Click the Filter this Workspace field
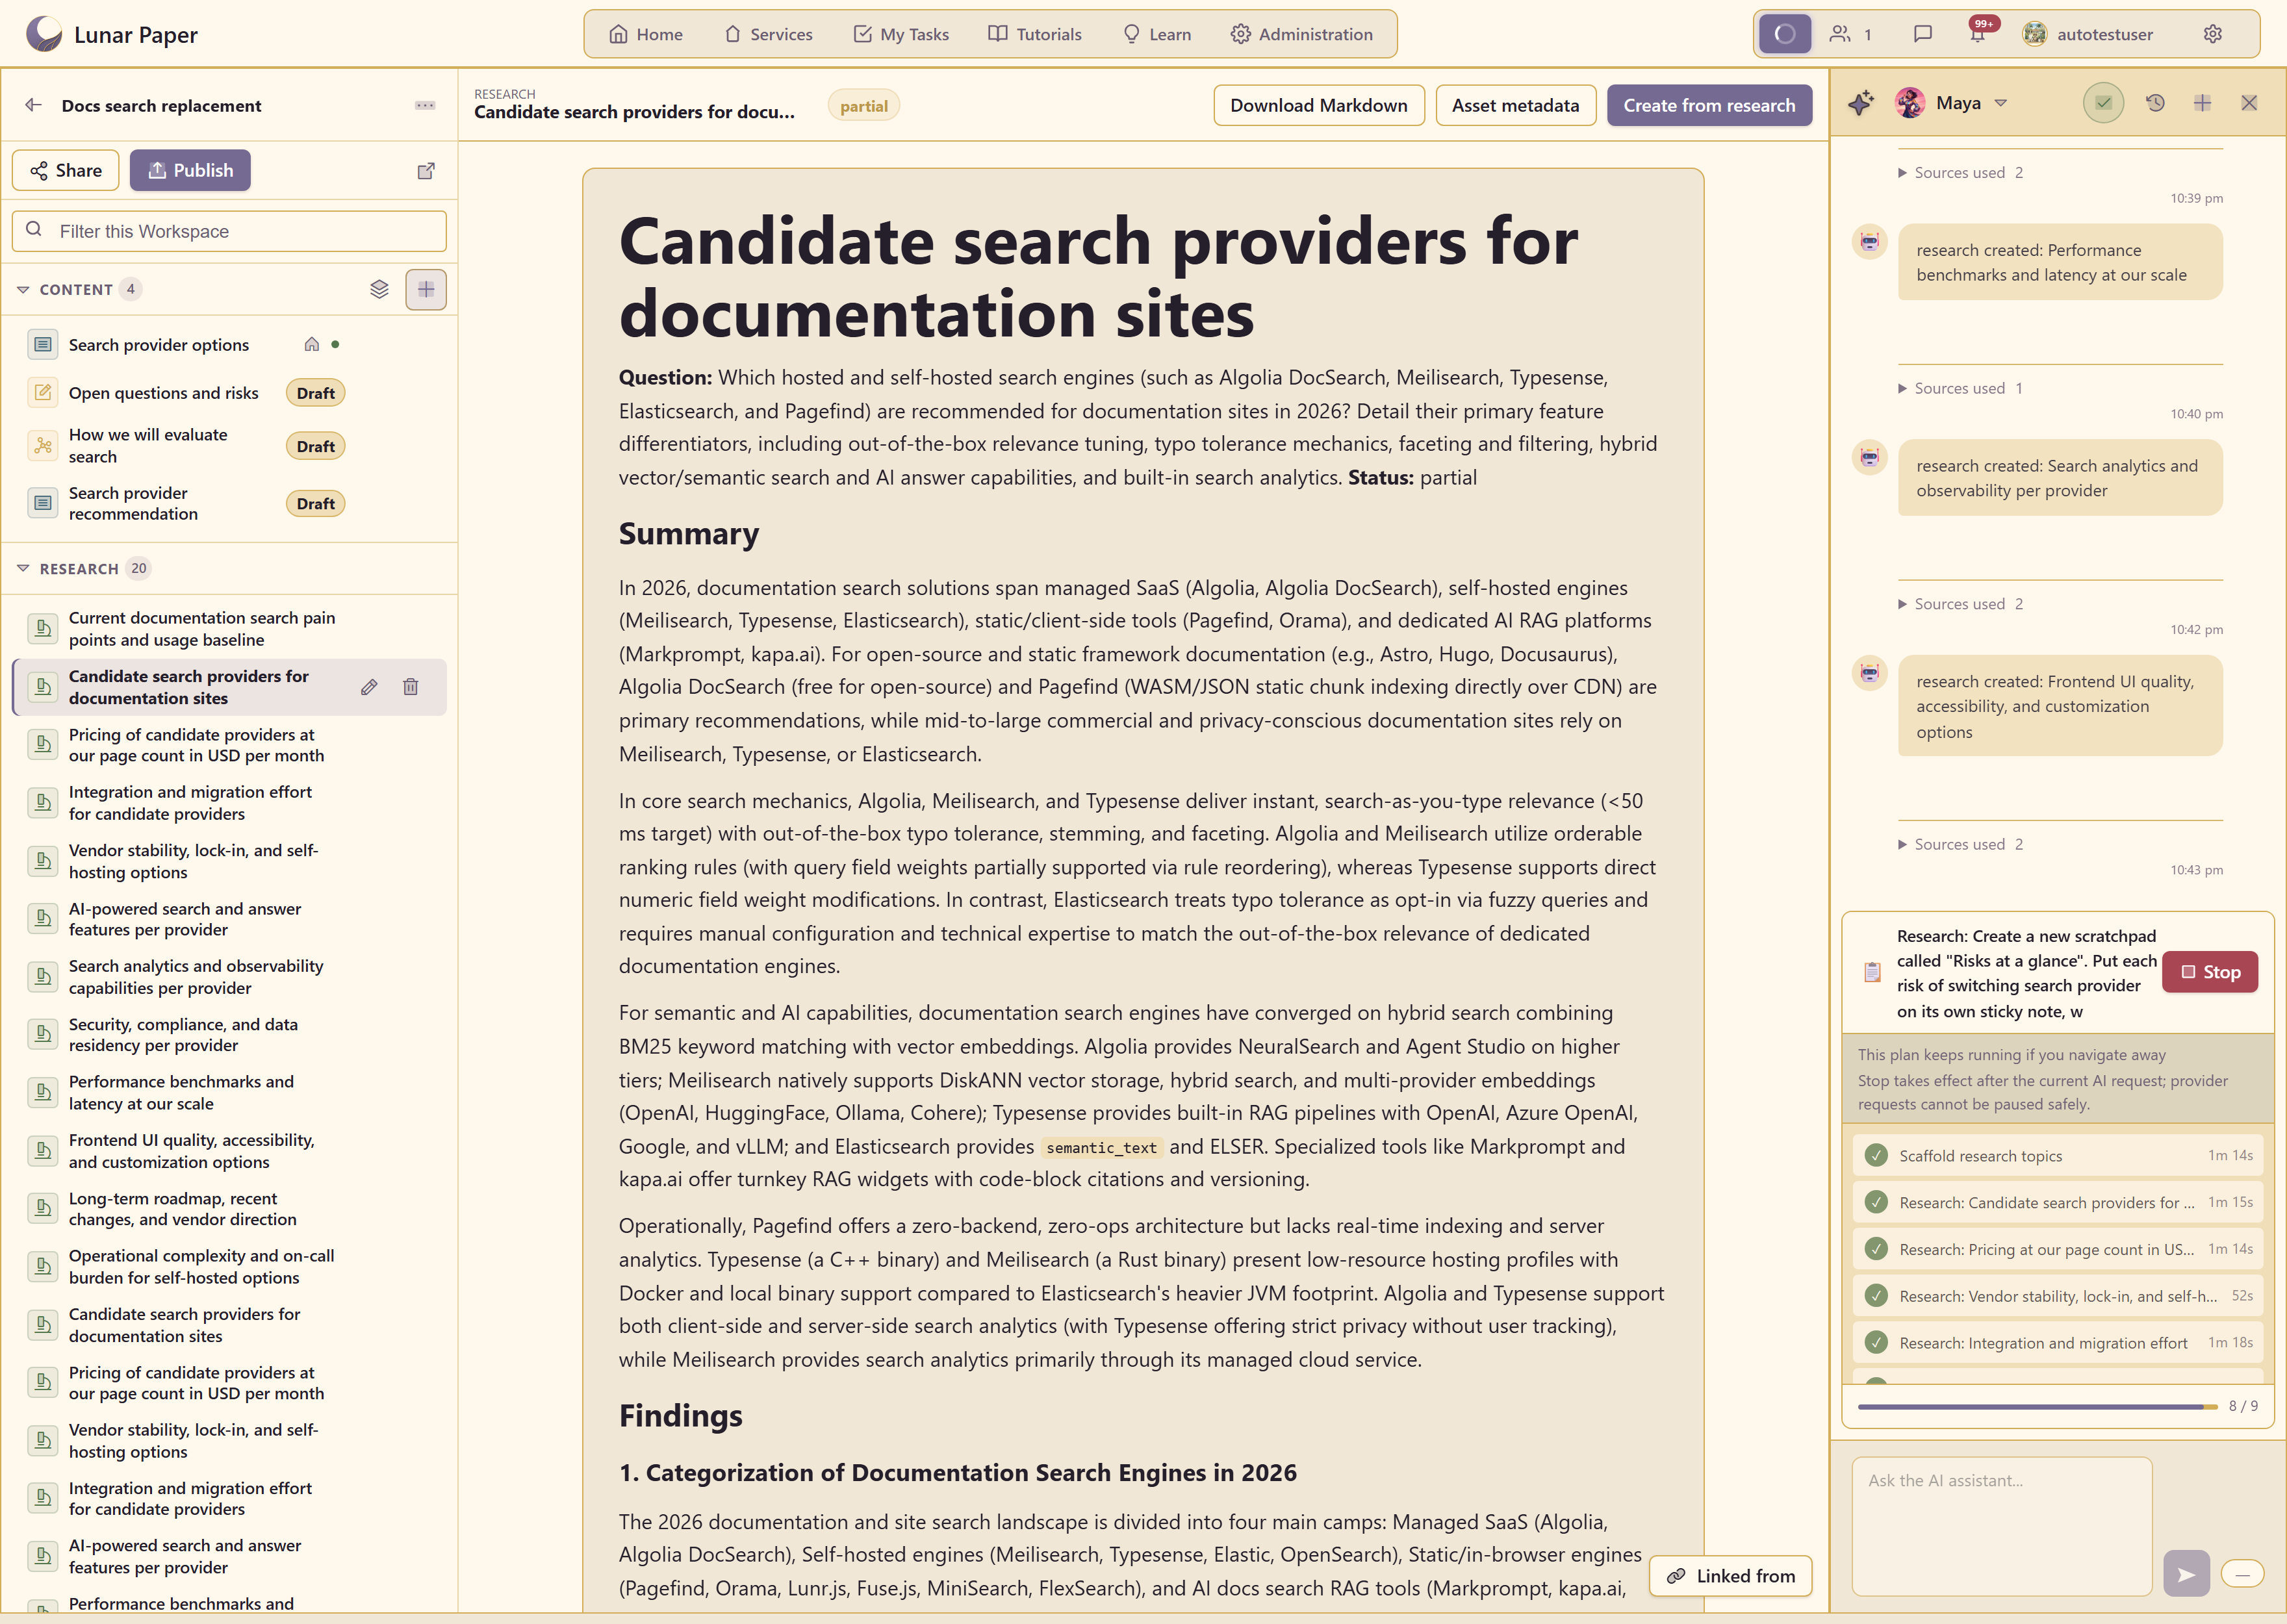Screen dimensions: 2287x1624 pos(229,231)
